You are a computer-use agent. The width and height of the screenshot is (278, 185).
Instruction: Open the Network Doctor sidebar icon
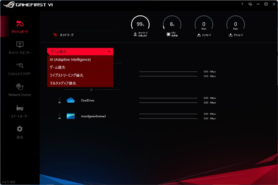point(20,87)
